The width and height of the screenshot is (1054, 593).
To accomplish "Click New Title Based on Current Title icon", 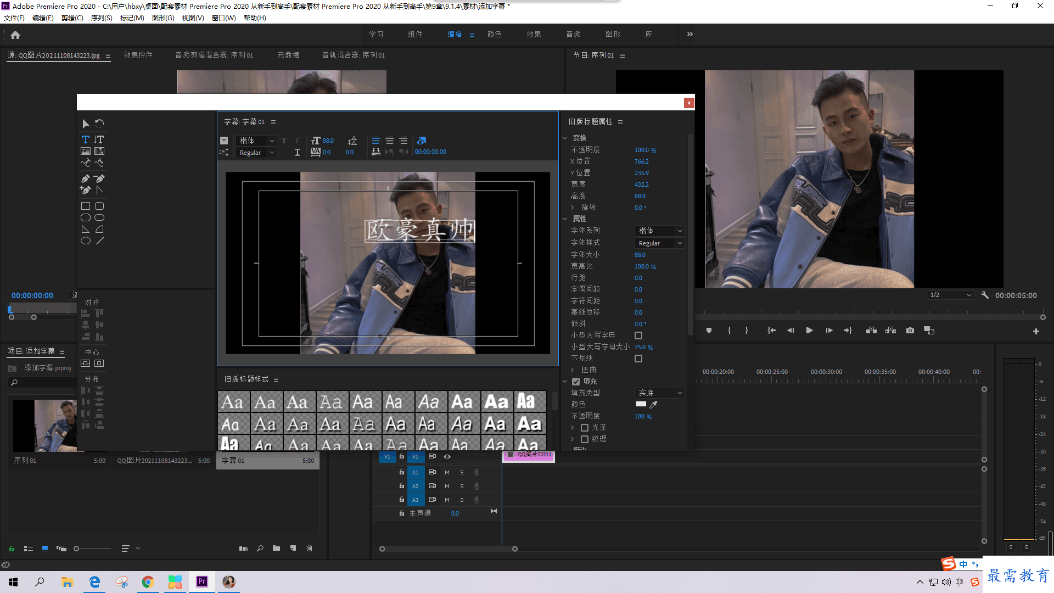I will 224,141.
